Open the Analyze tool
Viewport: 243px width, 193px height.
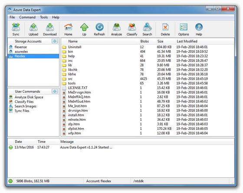click(116, 29)
